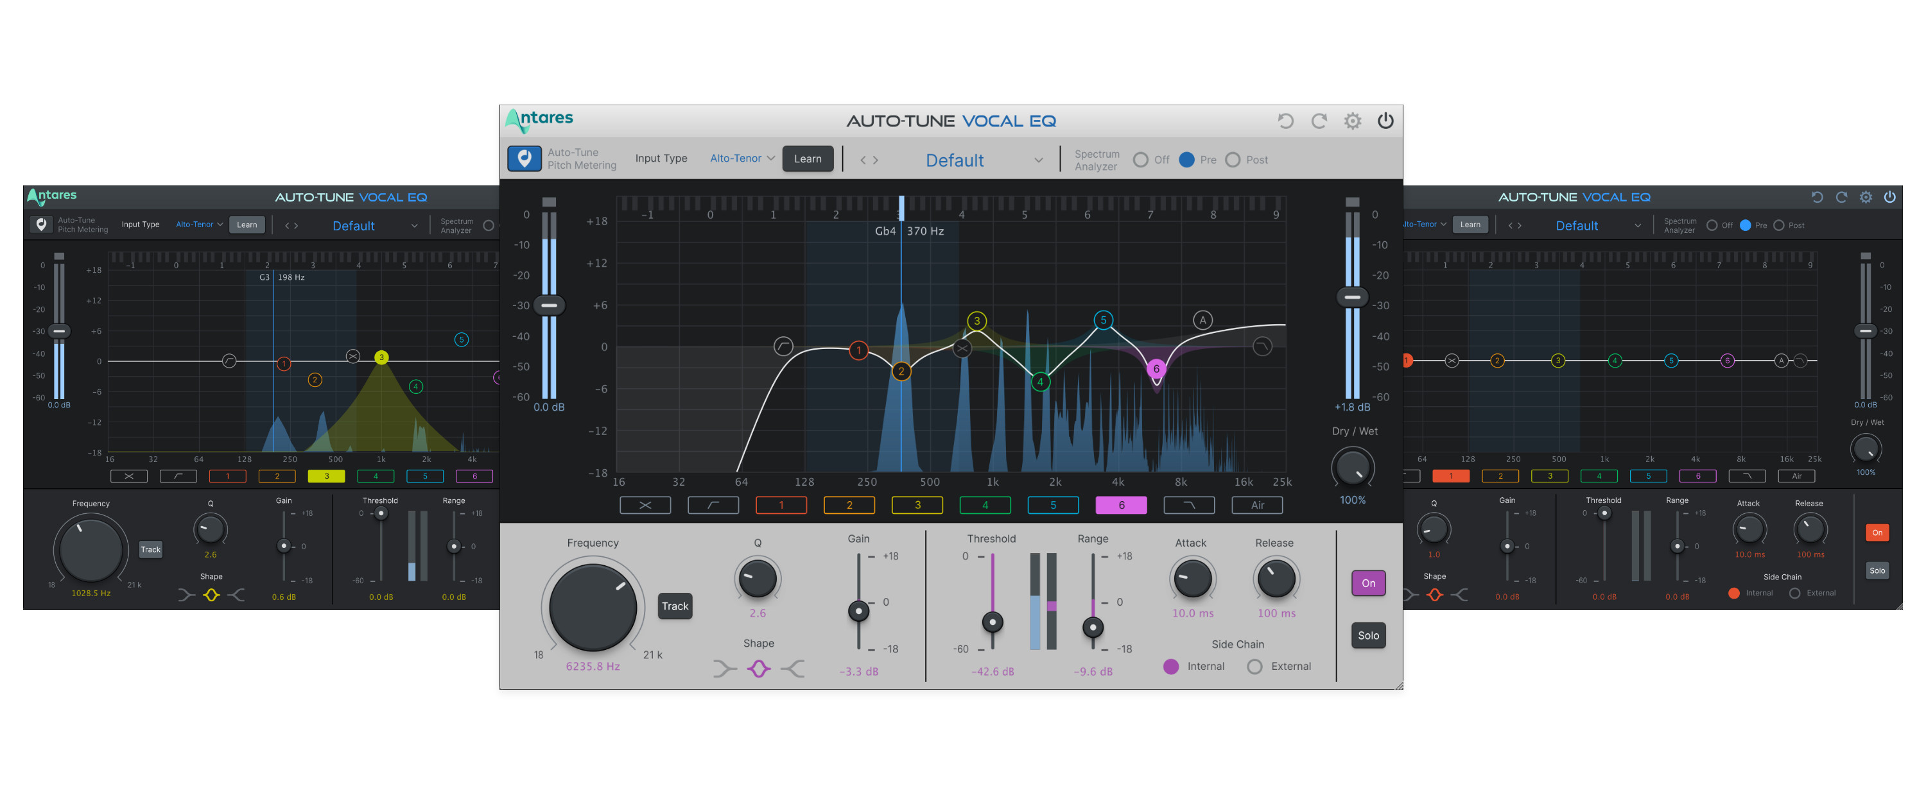Click the undo arrow in right window

pyautogui.click(x=1817, y=198)
